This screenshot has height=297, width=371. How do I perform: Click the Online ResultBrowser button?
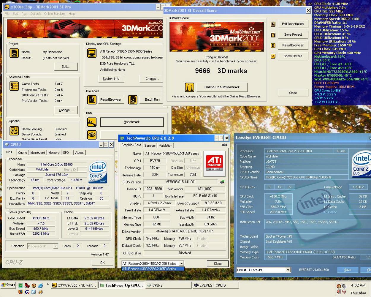(222, 87)
